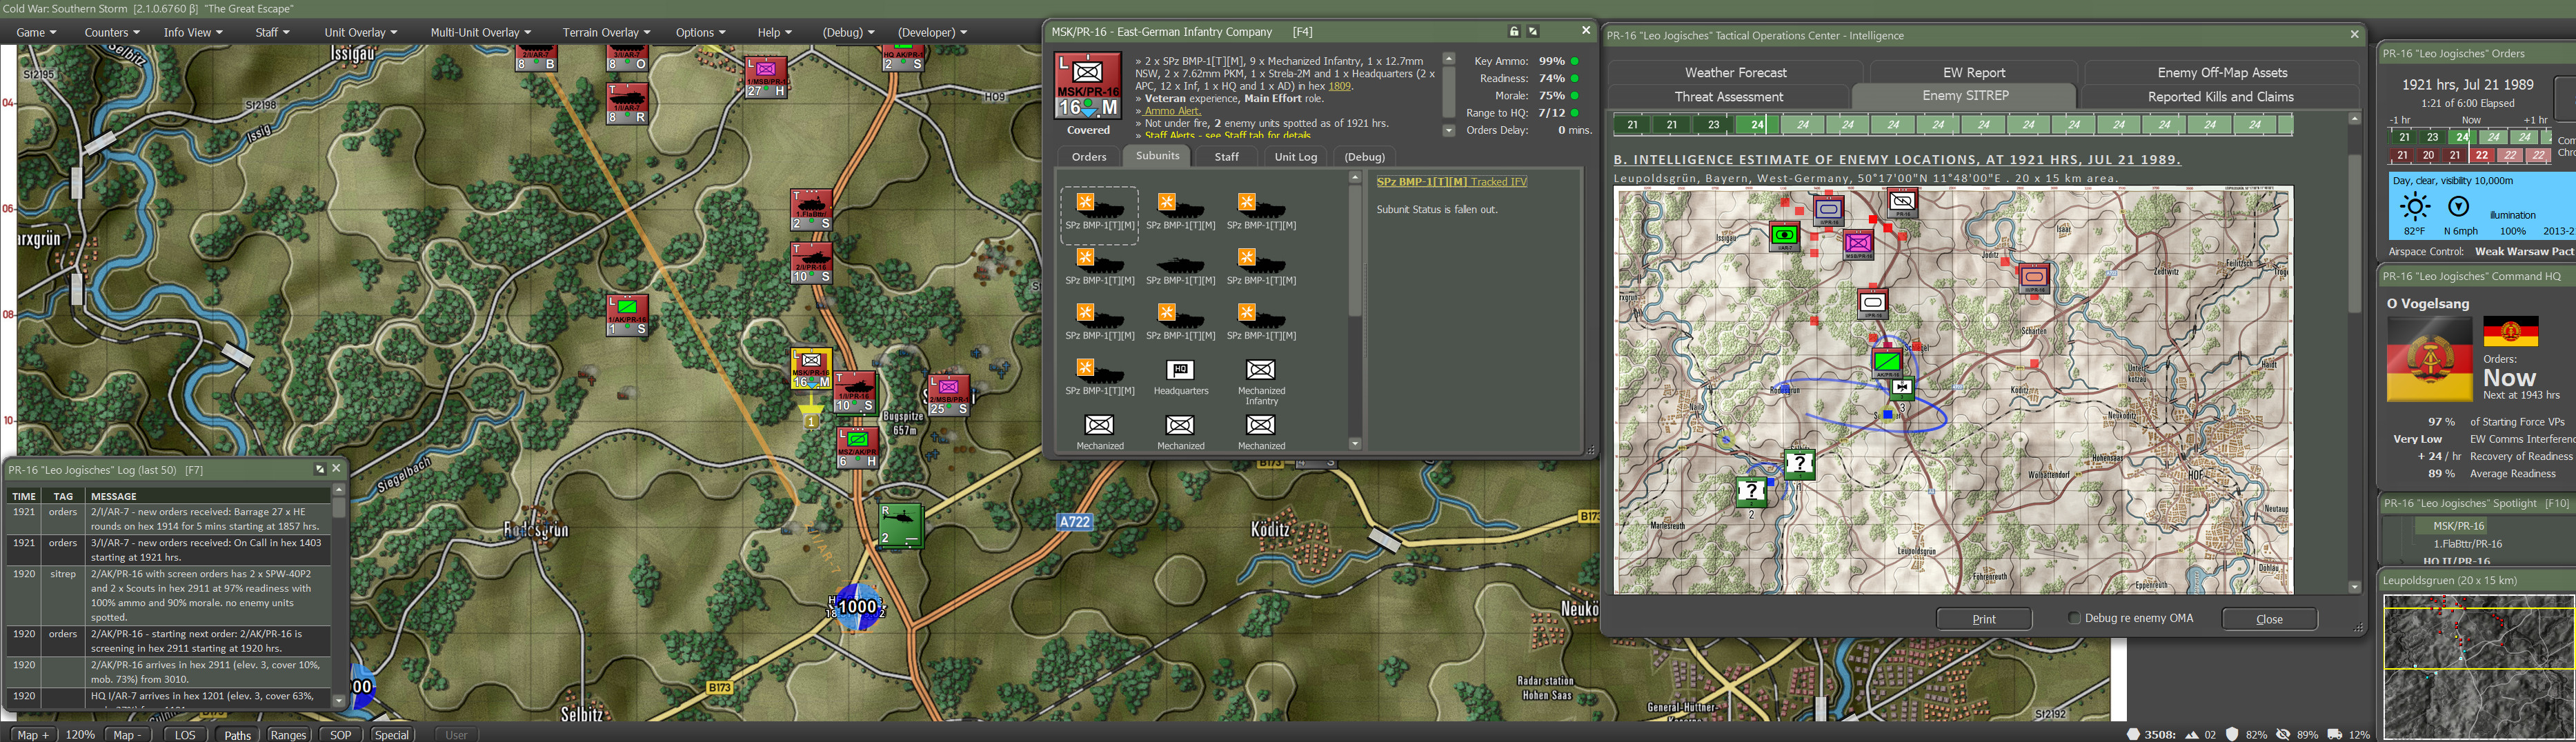
Task: Toggle the Paths overlay button
Action: pos(237,734)
